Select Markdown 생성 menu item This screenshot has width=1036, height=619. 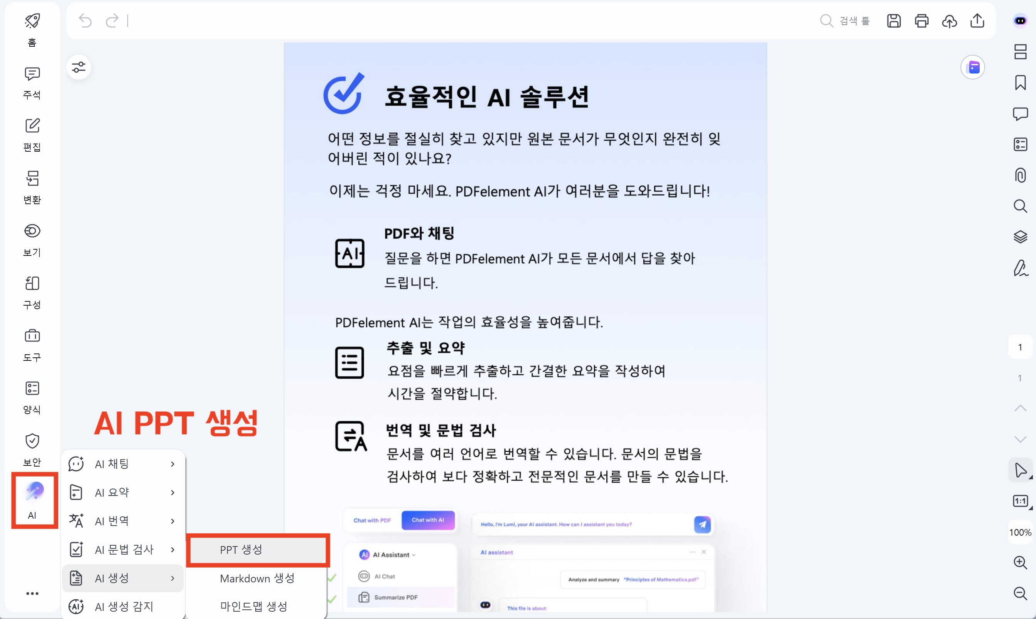[257, 578]
